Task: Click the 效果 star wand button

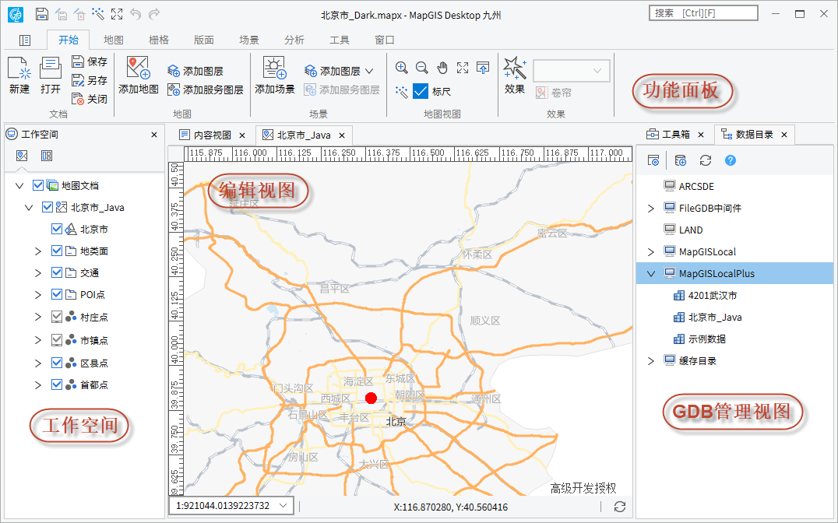Action: 515,75
